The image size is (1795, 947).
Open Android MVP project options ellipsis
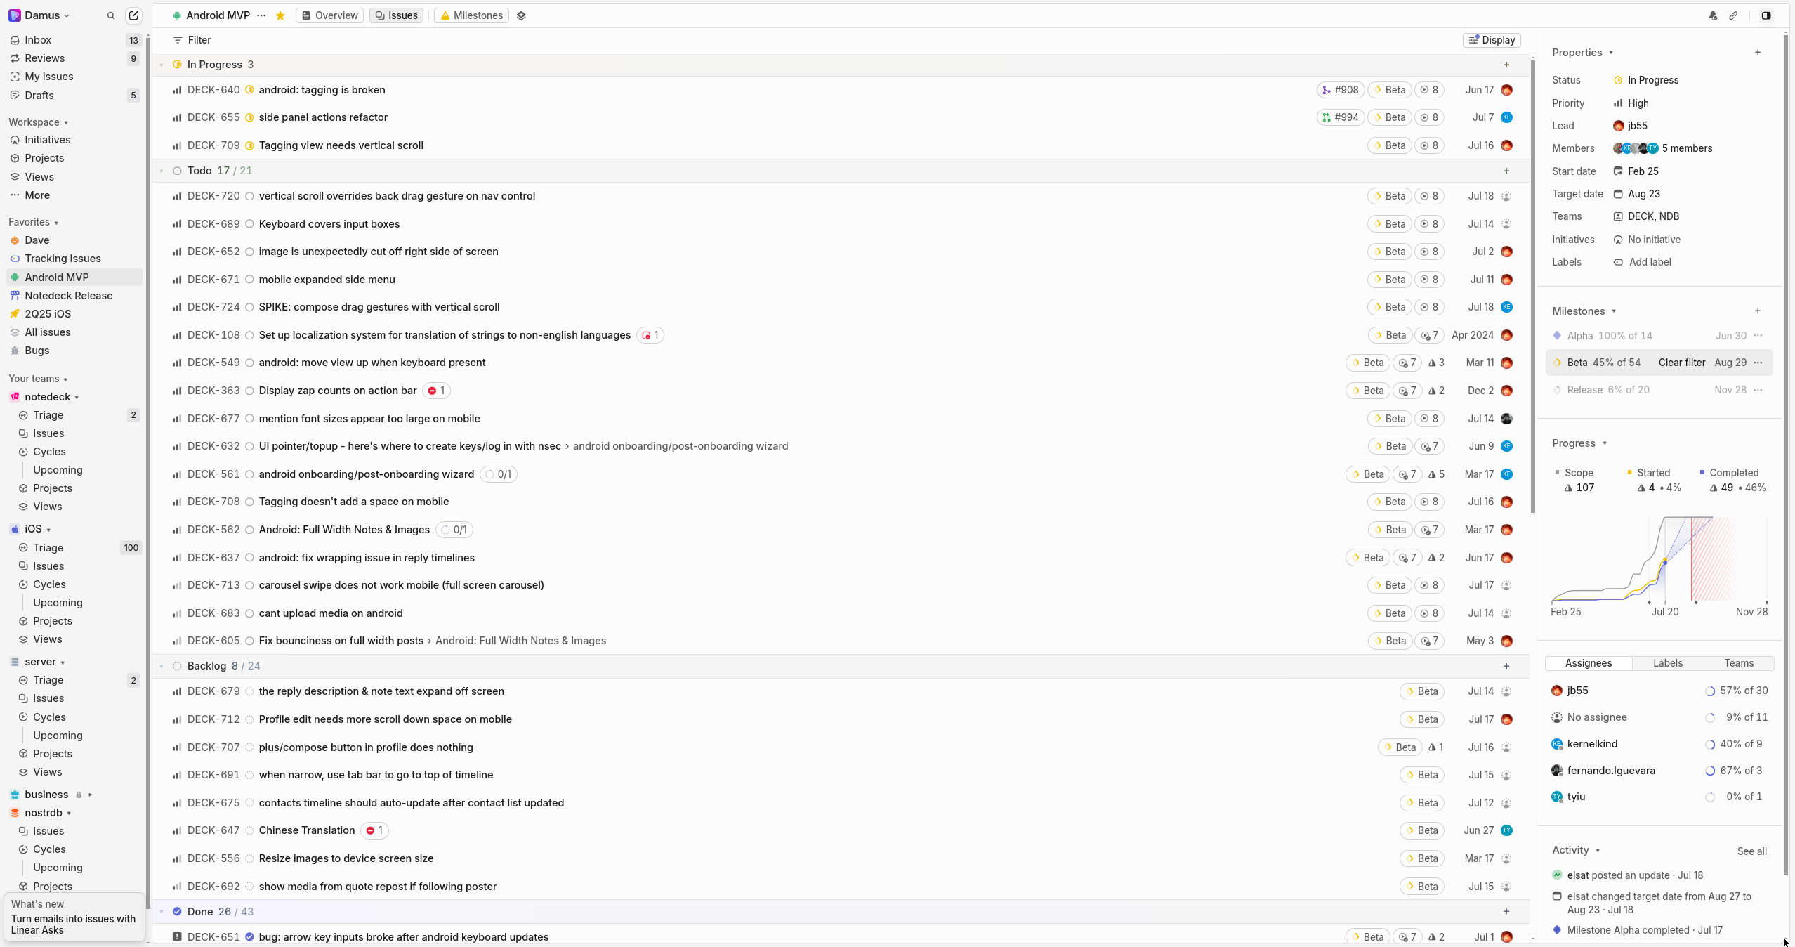click(x=261, y=15)
